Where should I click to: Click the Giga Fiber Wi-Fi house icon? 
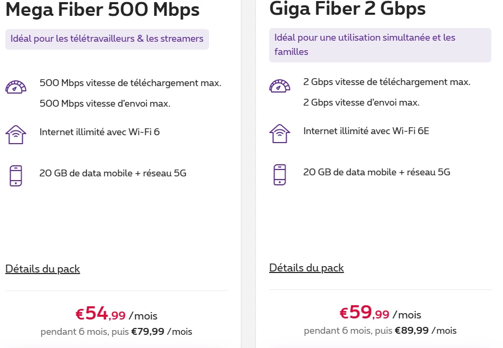pyautogui.click(x=280, y=133)
